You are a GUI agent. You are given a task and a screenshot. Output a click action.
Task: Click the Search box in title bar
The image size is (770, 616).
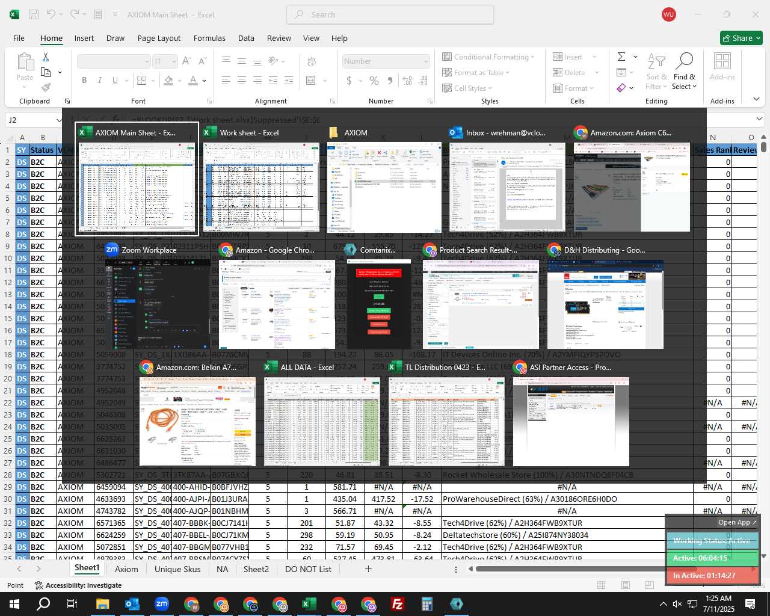point(390,14)
